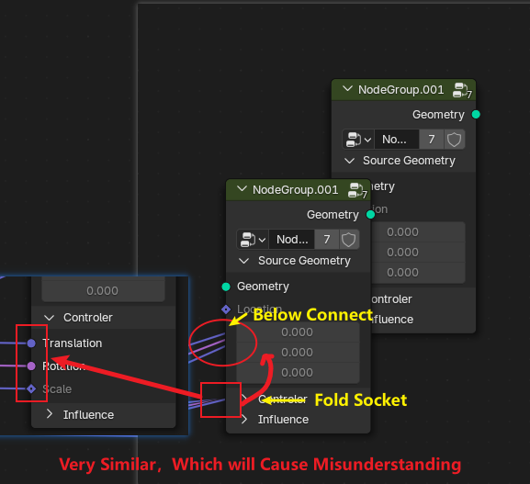530x484 pixels.
Task: Click Geometry input label on front node
Action: pos(263,287)
